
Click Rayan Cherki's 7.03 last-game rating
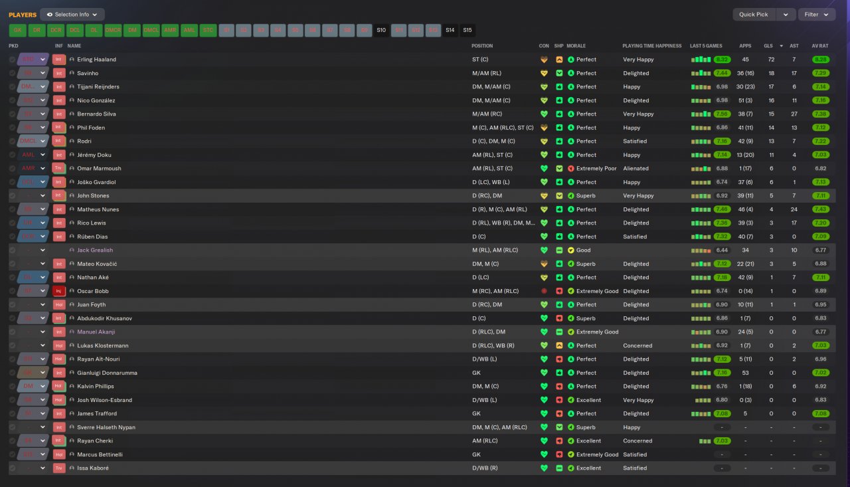pyautogui.click(x=722, y=441)
